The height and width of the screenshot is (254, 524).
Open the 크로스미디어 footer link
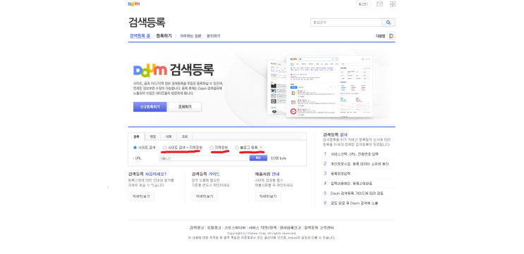click(235, 228)
